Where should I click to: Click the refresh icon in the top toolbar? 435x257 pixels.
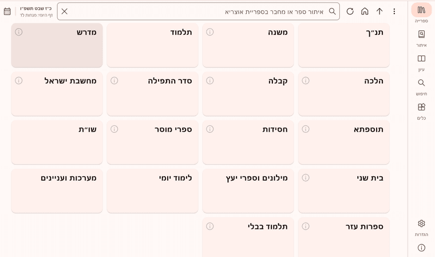coord(350,11)
